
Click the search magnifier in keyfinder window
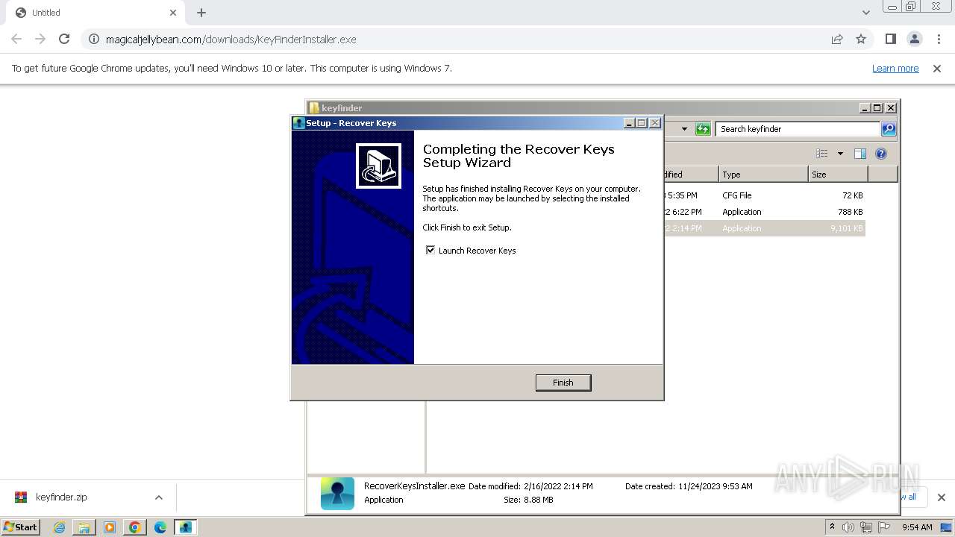[888, 129]
